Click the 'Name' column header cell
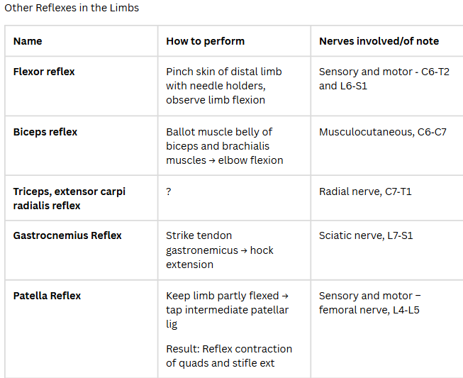Screen dimensions: 463x378 click(x=28, y=41)
